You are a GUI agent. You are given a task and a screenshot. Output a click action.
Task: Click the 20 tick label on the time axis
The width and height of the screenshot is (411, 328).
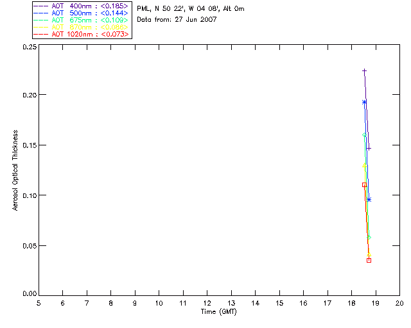pos(399,303)
